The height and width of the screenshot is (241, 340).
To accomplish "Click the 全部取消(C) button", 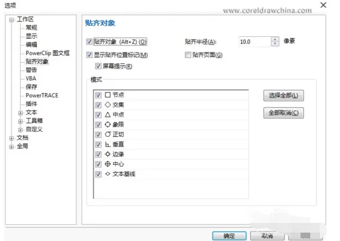I will 283,113.
